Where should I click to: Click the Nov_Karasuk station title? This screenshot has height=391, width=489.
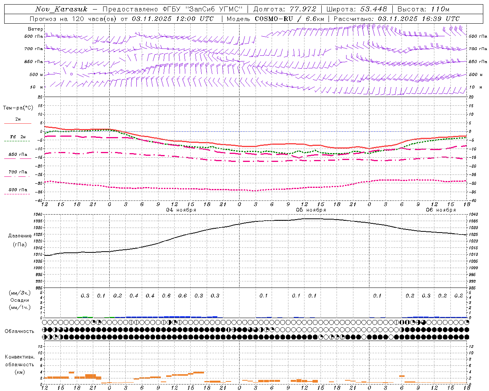[62, 9]
